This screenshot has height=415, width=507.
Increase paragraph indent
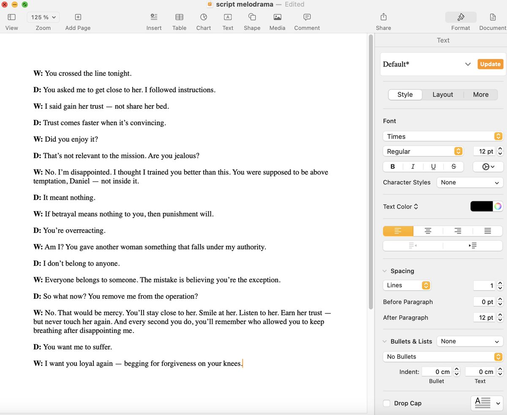coord(473,245)
